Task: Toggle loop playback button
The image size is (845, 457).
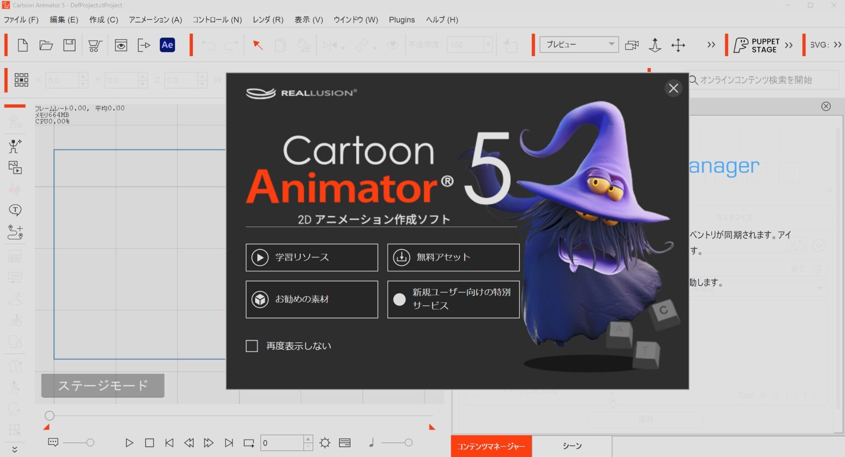Action: (x=249, y=443)
